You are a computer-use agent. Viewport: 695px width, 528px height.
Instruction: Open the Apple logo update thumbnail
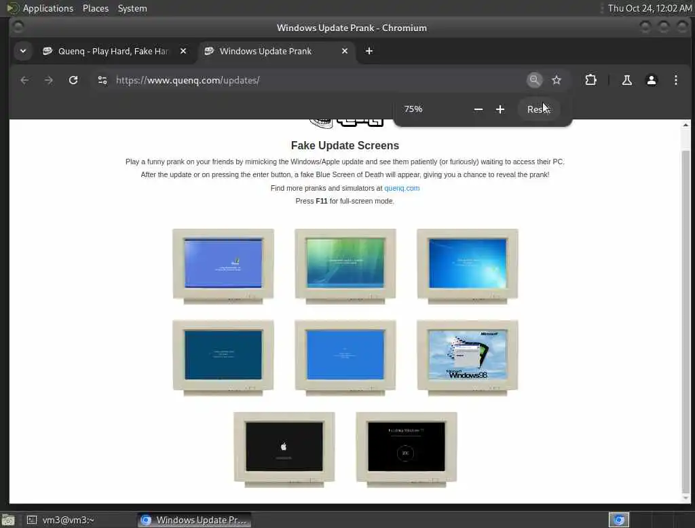pyautogui.click(x=284, y=449)
